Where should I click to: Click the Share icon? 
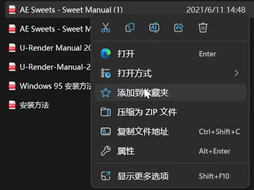(x=179, y=28)
